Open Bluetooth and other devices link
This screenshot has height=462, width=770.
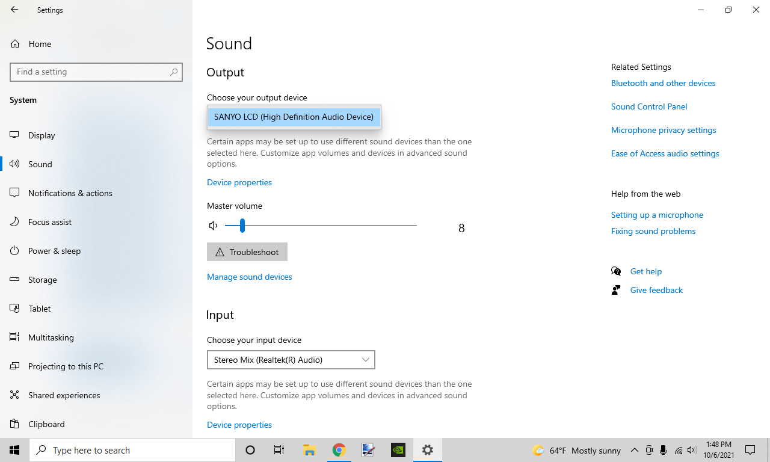[664, 83]
